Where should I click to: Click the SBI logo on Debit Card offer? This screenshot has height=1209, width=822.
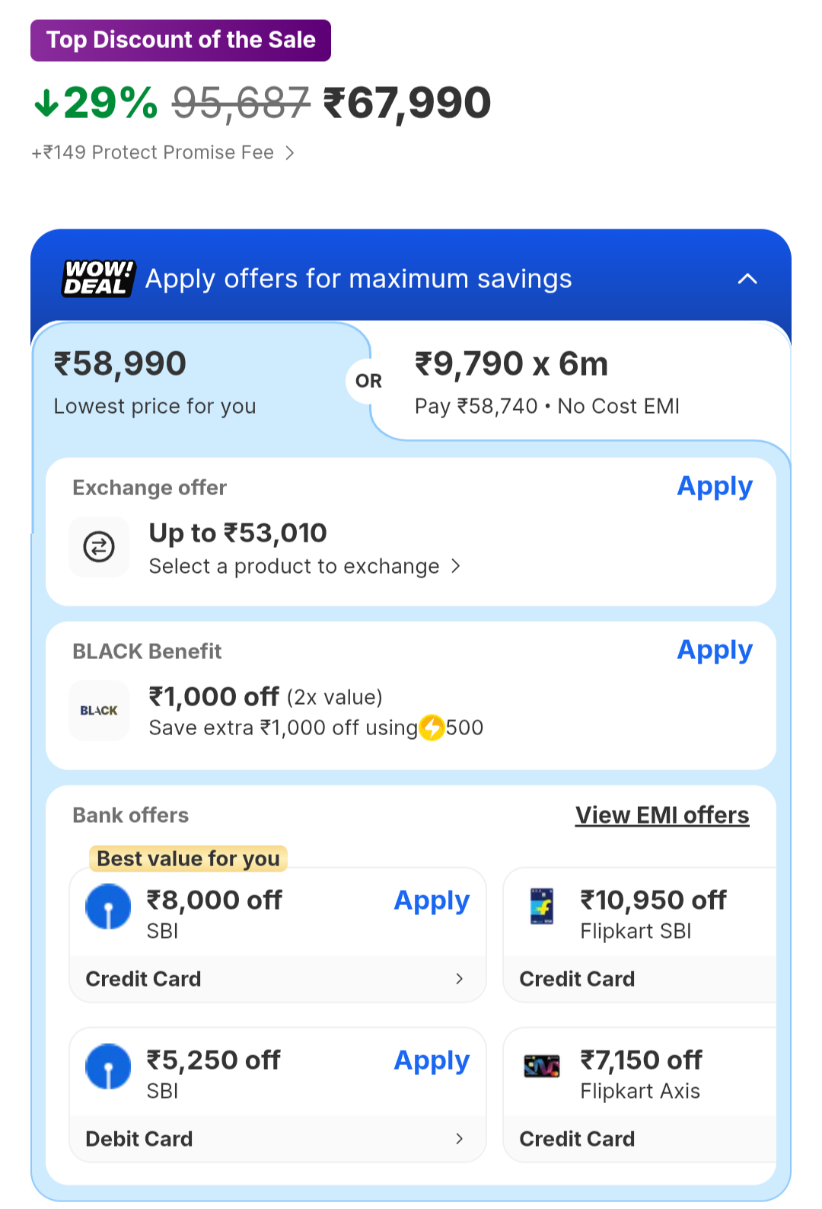point(108,1067)
